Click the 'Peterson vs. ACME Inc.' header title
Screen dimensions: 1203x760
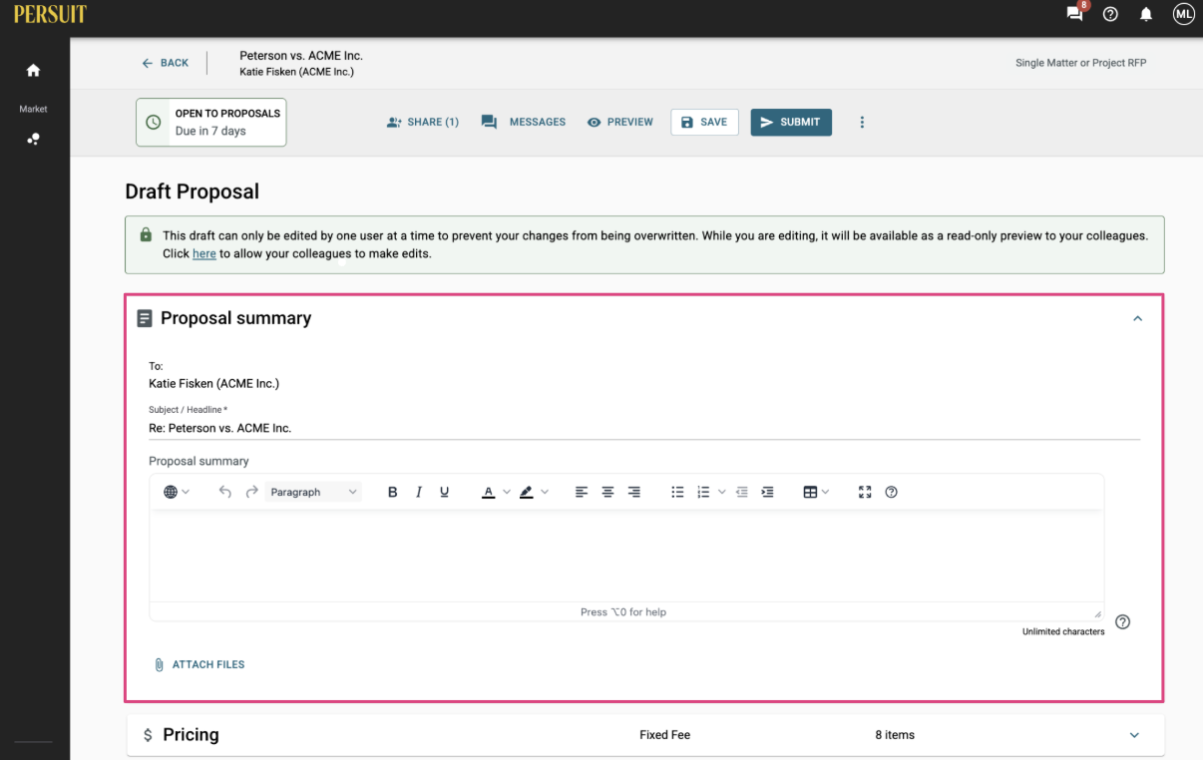click(301, 56)
